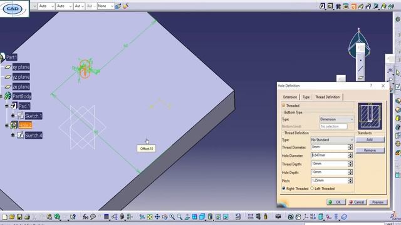This screenshot has height=225, width=401.
Task: Click the Update All spiral icon
Action: [x=291, y=217]
